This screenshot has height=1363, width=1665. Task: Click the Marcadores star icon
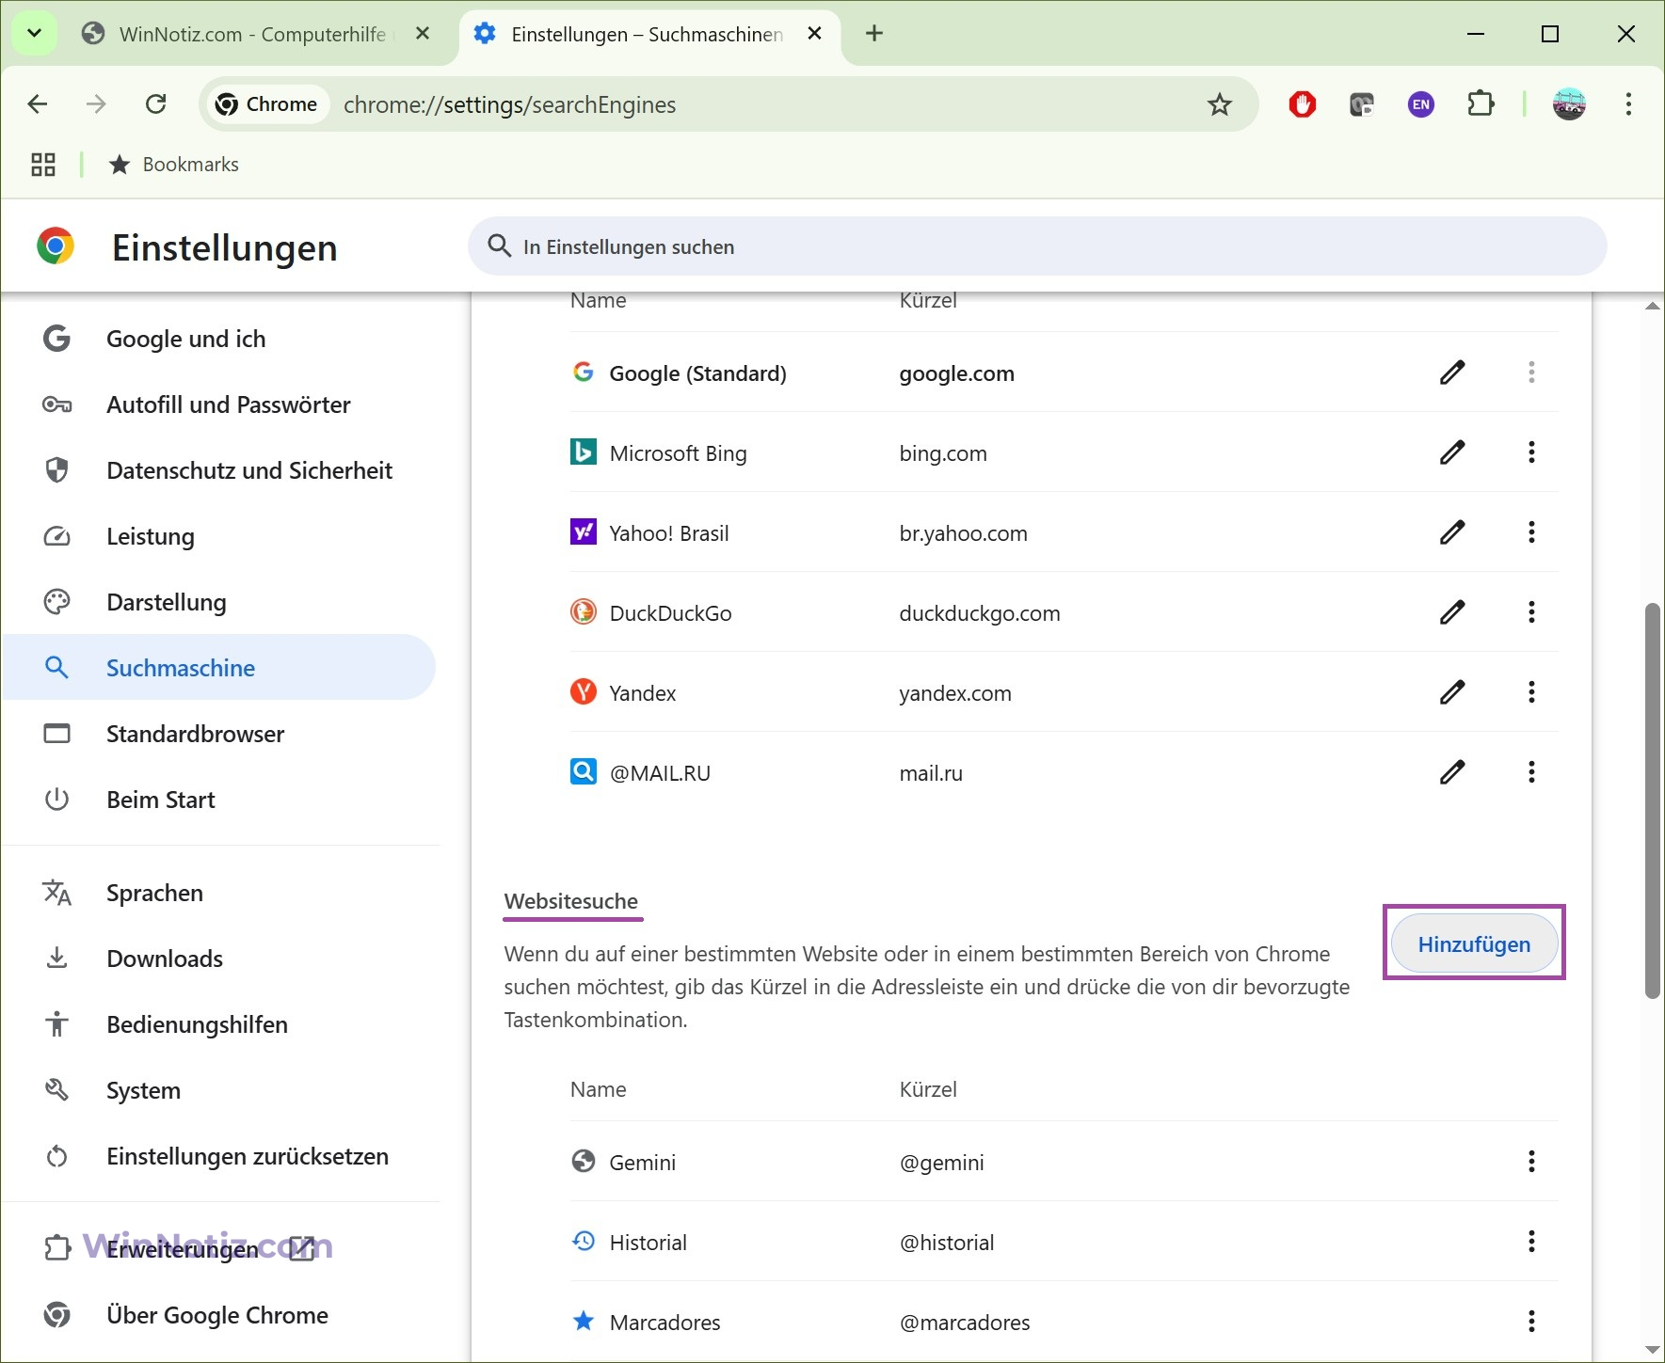point(584,1322)
